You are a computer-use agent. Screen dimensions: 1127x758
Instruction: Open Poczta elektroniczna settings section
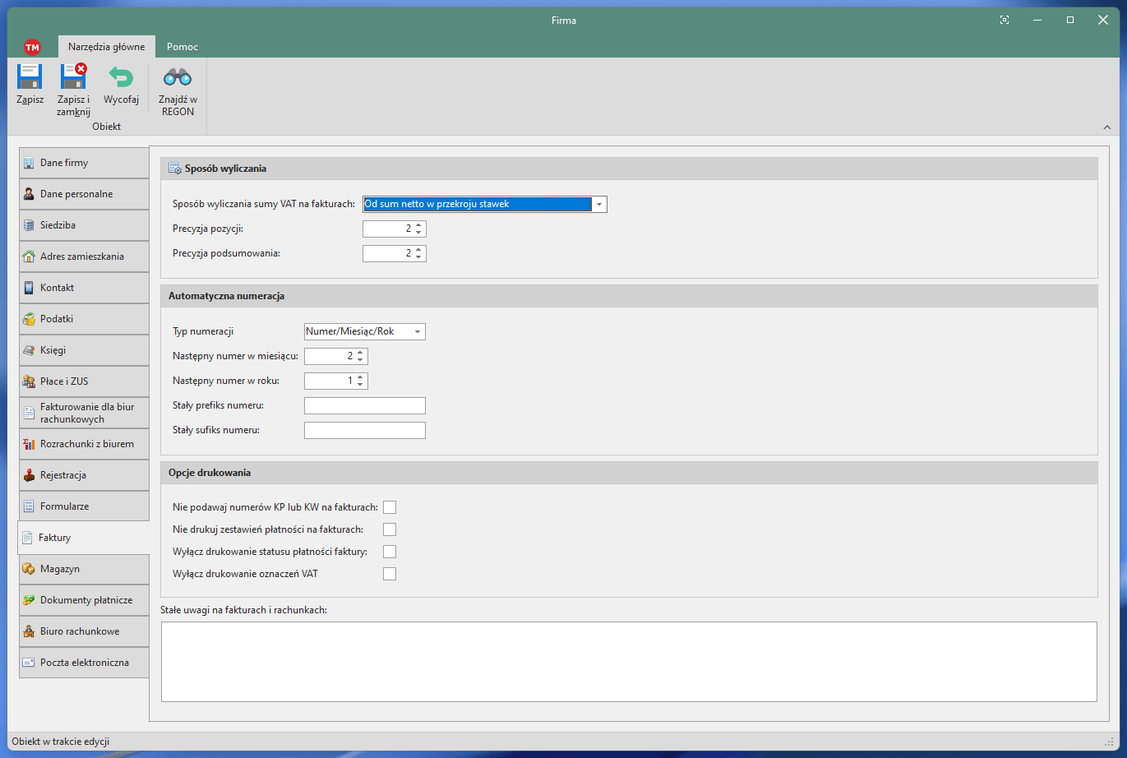point(84,663)
